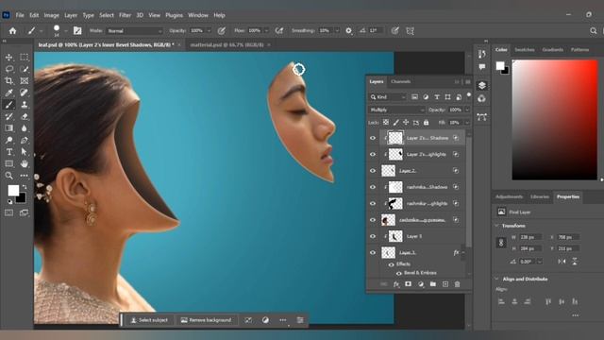Open the Multiply blend mode dropdown
Viewport: 604px width, 340px height.
396,110
